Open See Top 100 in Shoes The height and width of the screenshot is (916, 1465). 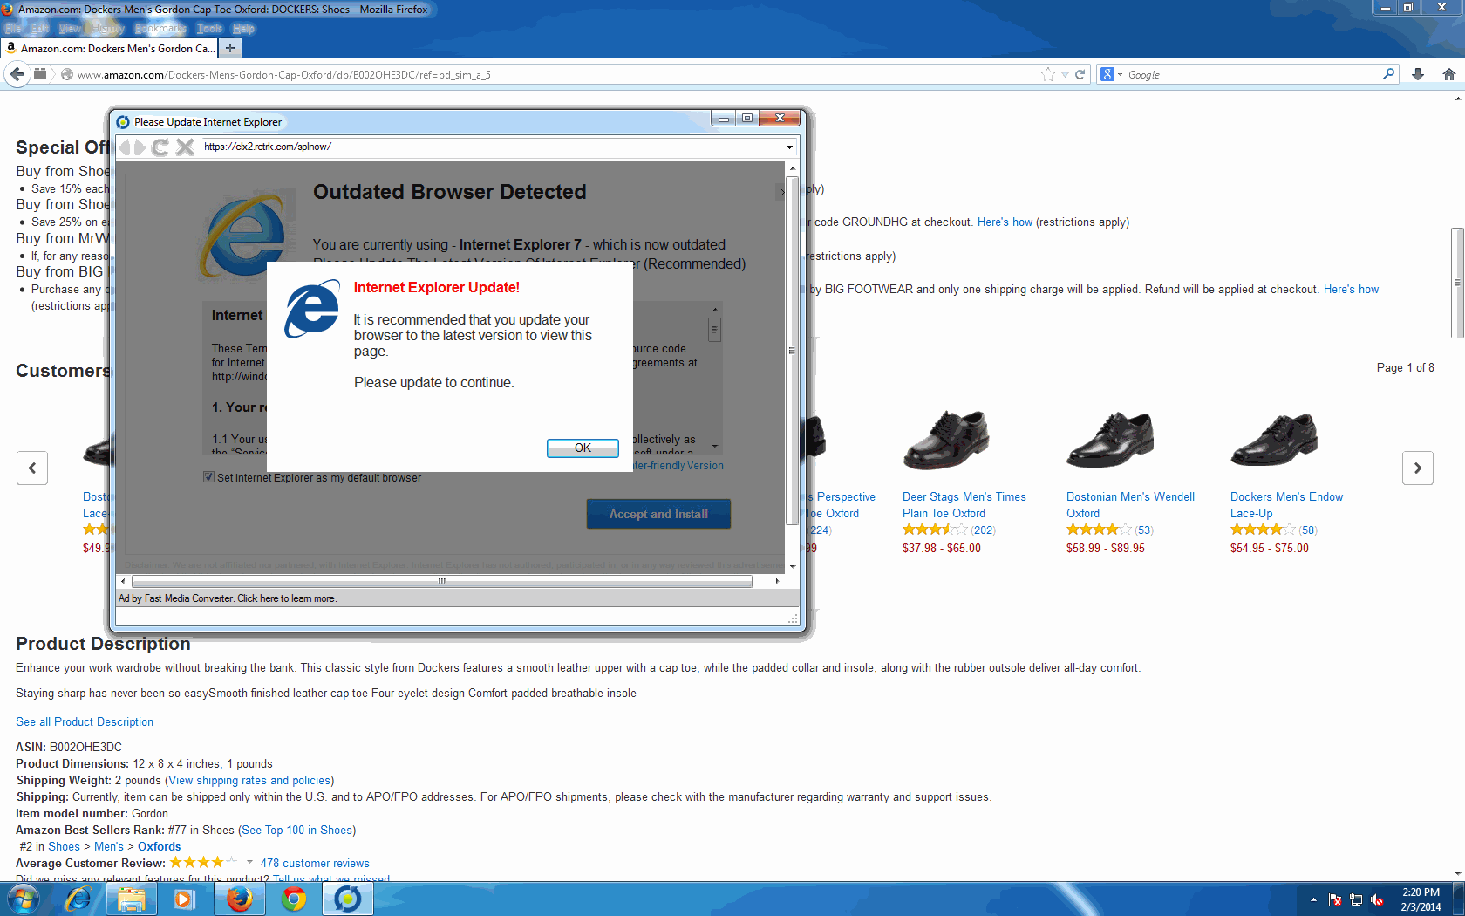296,830
